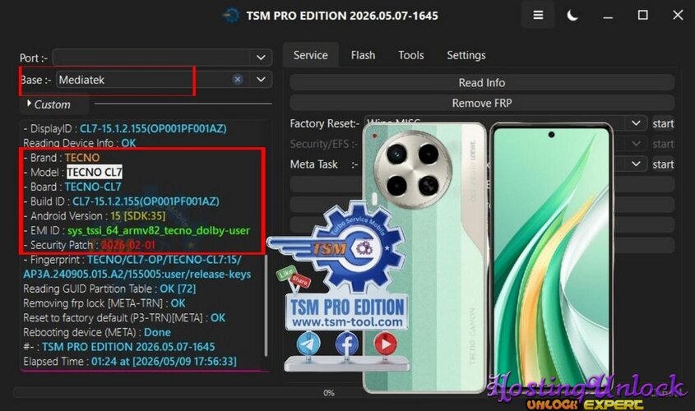Maximize the TSM PRO EDITION window

click(642, 15)
